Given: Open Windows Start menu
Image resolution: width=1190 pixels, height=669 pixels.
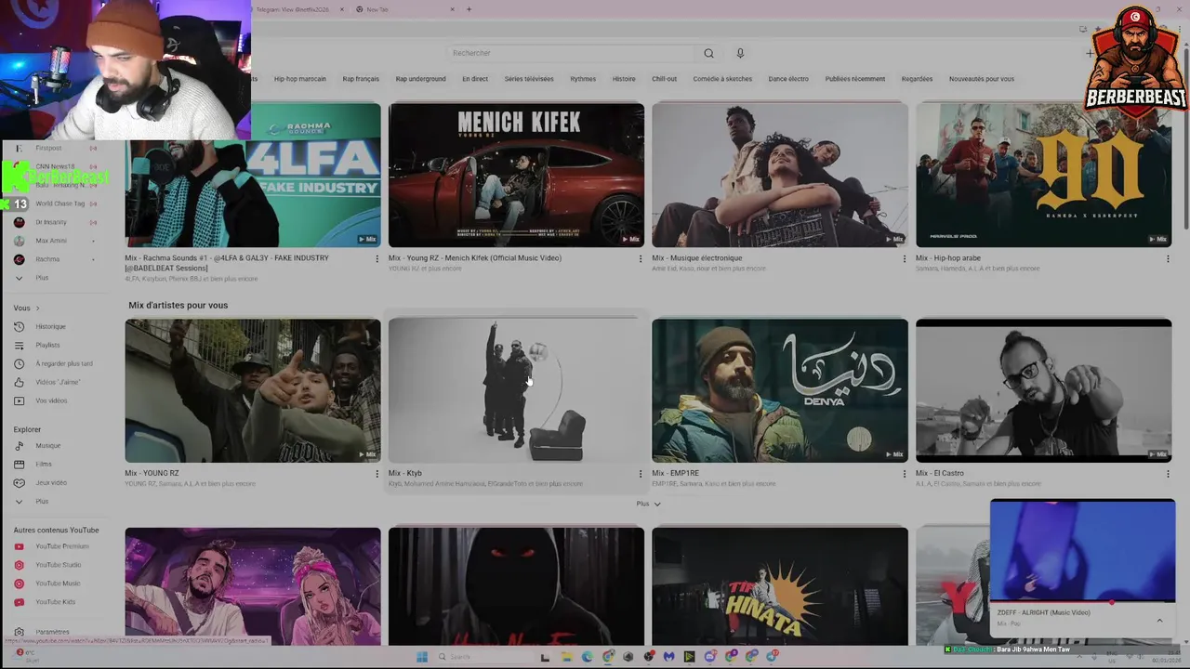Looking at the screenshot, I should tap(421, 657).
